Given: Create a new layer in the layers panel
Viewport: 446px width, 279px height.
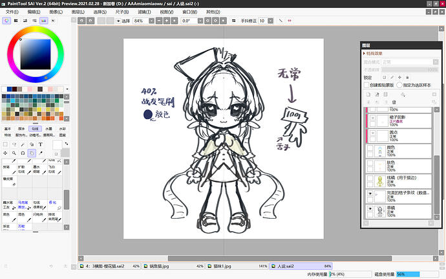Looking at the screenshot, I should pos(368,95).
